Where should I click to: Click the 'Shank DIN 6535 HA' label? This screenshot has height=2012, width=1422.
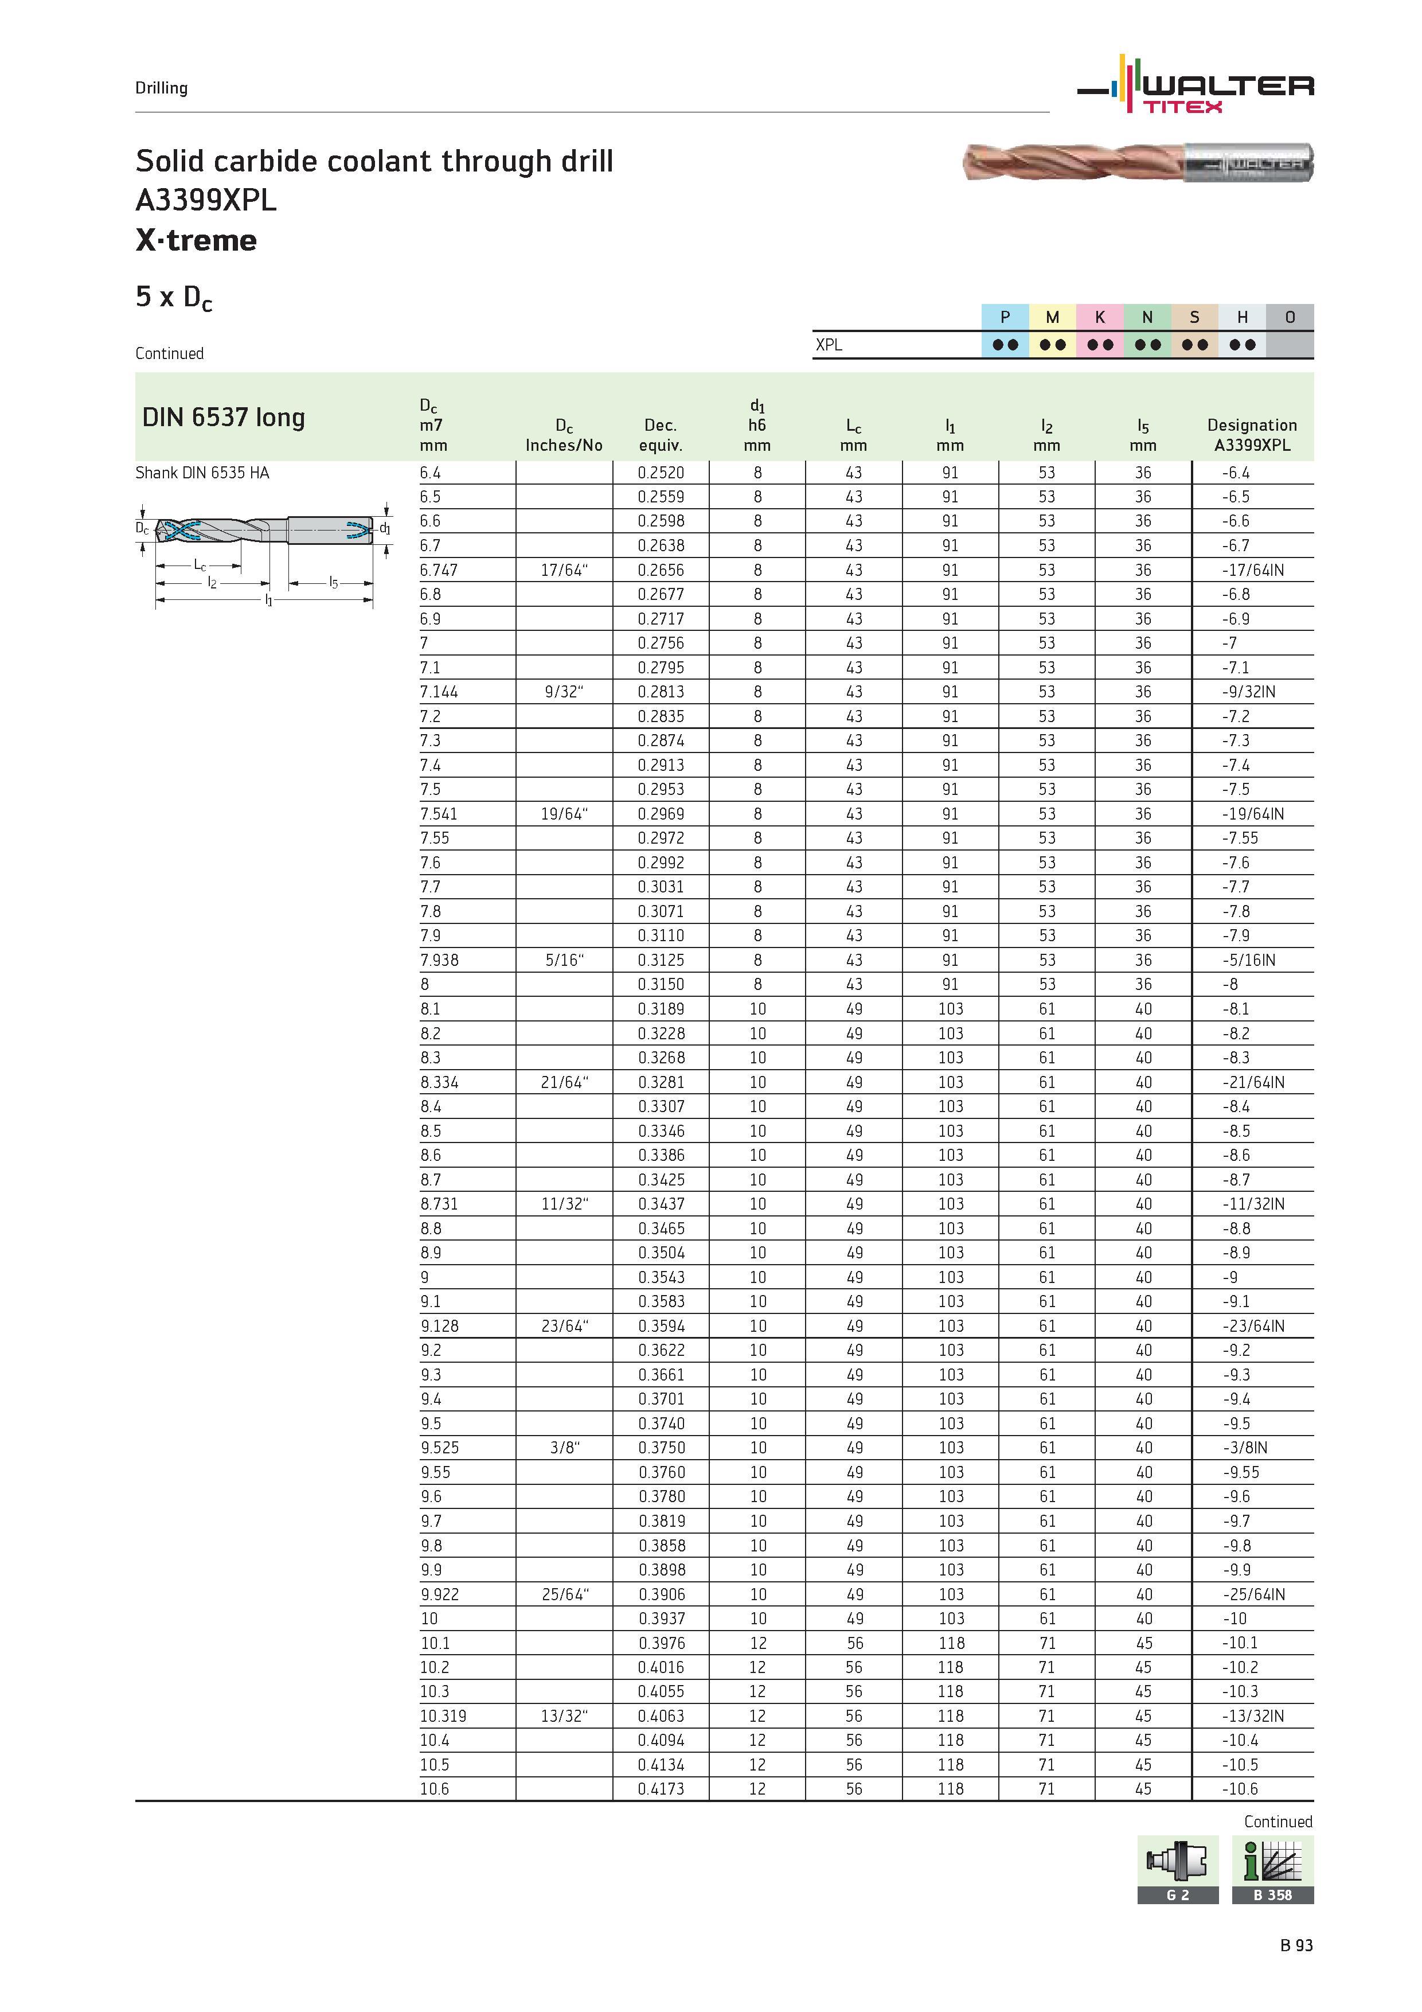(202, 473)
